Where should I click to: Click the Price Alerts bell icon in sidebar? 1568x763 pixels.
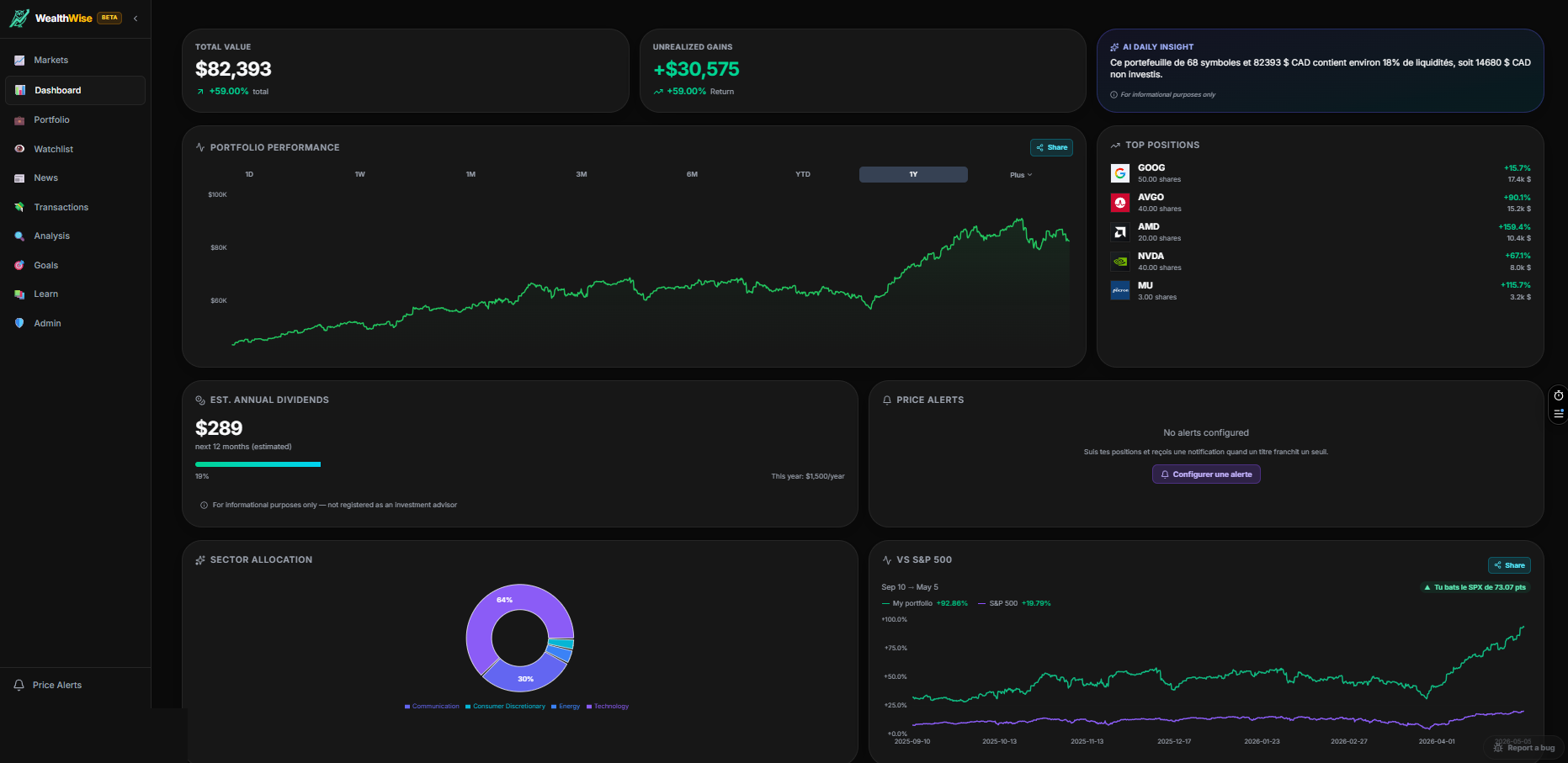click(19, 685)
